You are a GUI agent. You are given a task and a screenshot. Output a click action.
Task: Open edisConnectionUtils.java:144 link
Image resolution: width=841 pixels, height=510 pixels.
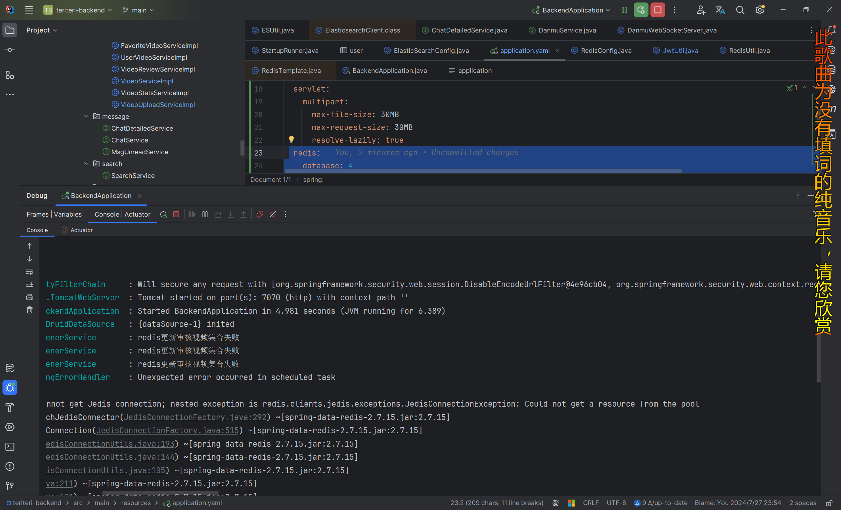tap(110, 457)
